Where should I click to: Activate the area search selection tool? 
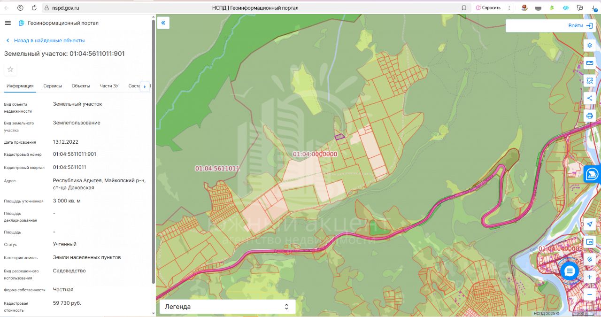click(590, 80)
